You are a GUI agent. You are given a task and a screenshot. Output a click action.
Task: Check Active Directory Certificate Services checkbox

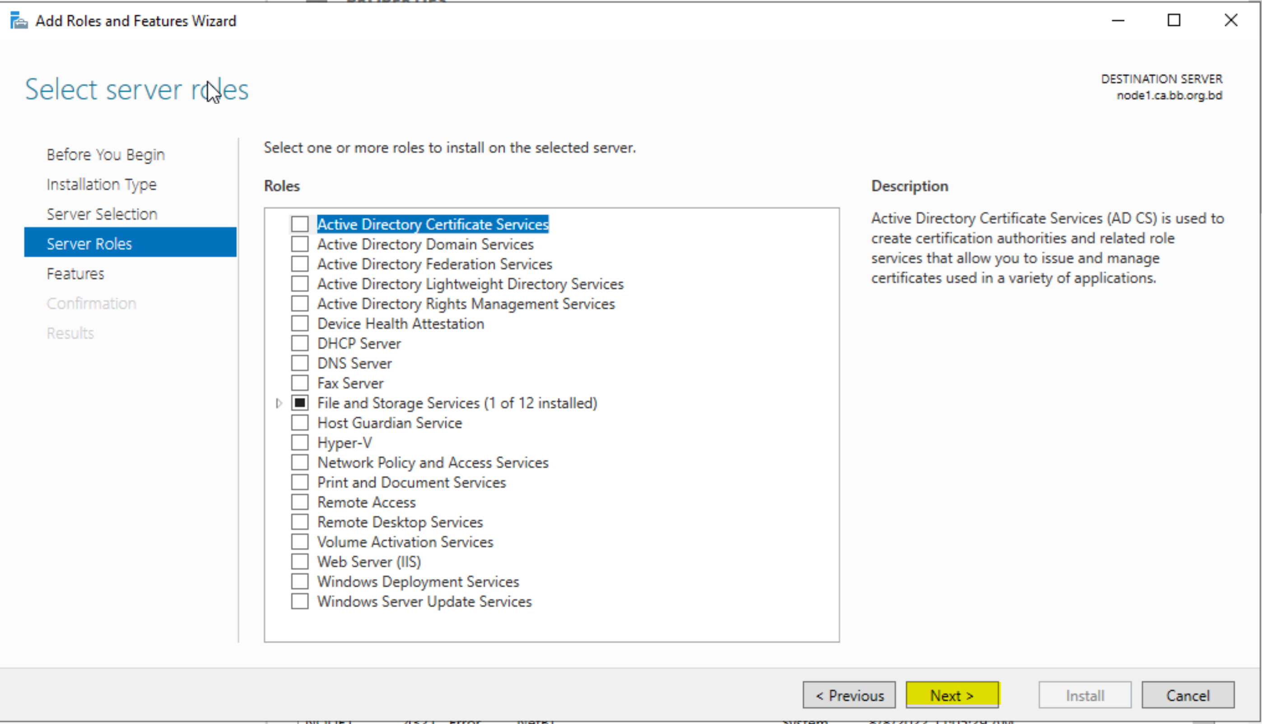[x=299, y=224]
